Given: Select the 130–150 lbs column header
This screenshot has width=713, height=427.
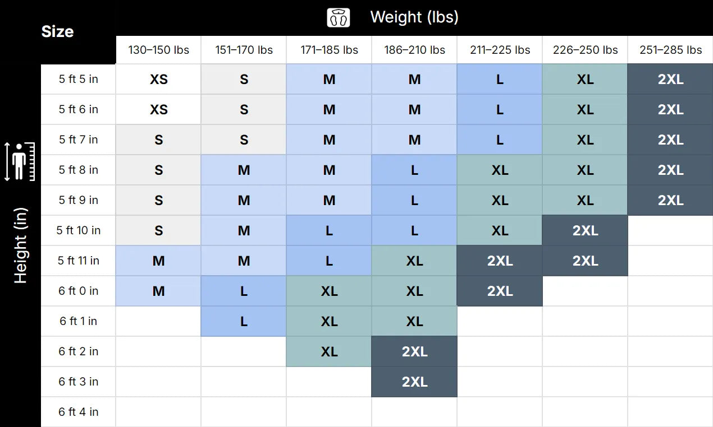Looking at the screenshot, I should tap(158, 50).
